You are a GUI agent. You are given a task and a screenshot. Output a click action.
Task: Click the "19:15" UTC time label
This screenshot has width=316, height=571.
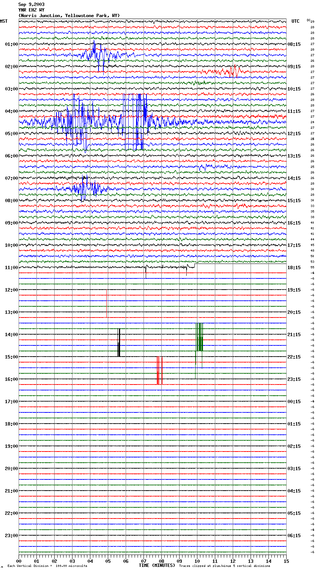tap(294, 290)
